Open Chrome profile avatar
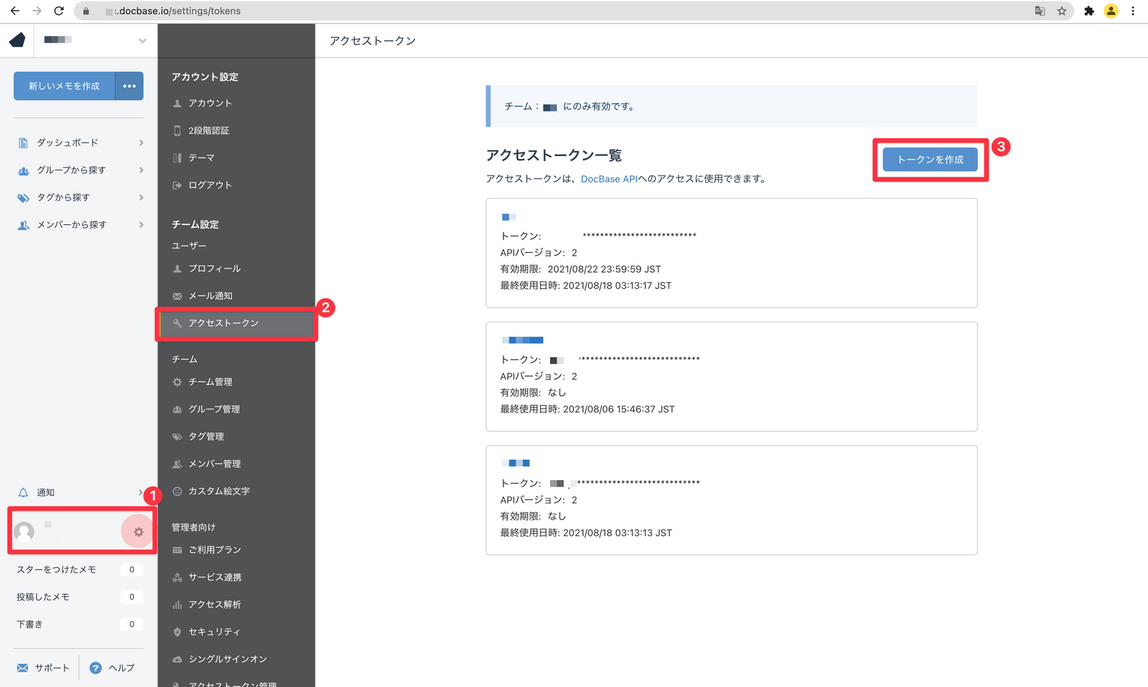 [x=1111, y=11]
